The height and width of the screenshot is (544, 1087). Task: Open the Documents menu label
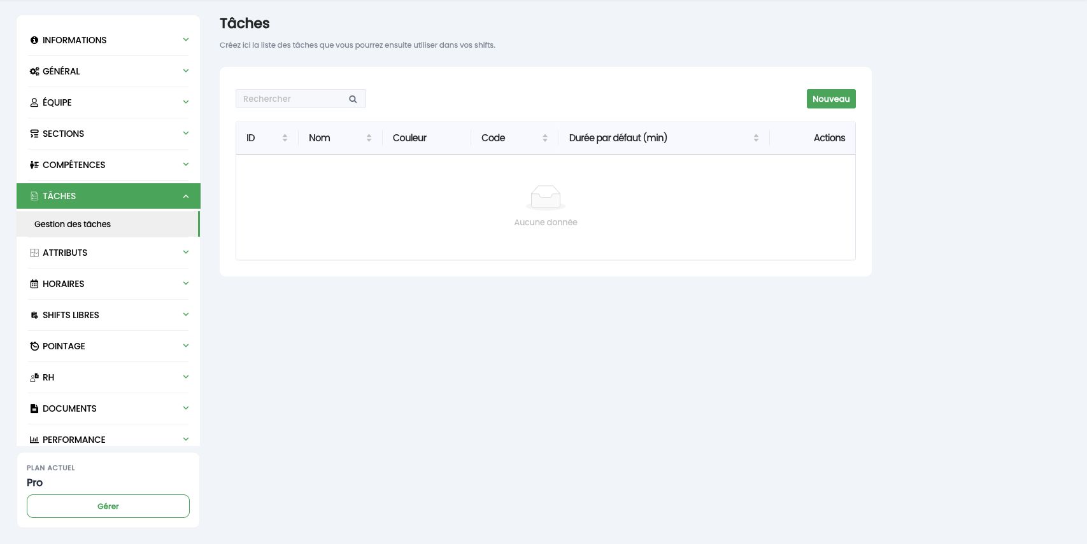[x=69, y=408]
